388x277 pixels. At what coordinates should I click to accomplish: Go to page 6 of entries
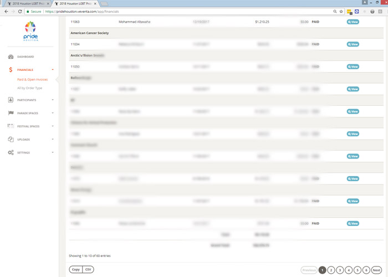pos(366,270)
